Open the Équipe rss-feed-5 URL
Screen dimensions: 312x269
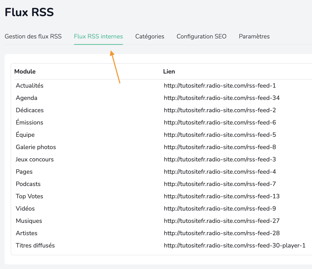click(x=220, y=135)
